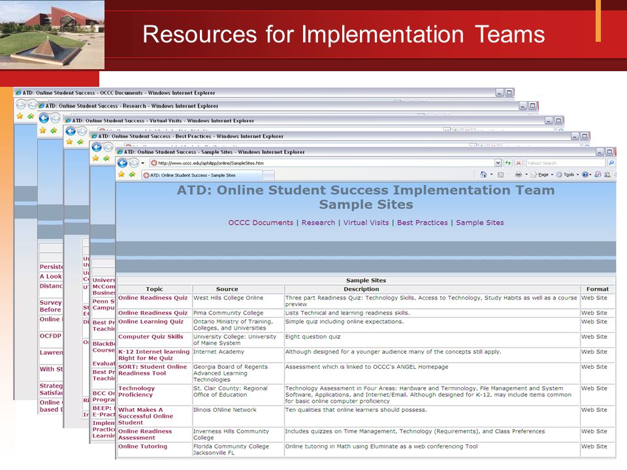Add to Favorites in Sample Sites window
The height and width of the screenshot is (470, 627).
click(x=132, y=175)
